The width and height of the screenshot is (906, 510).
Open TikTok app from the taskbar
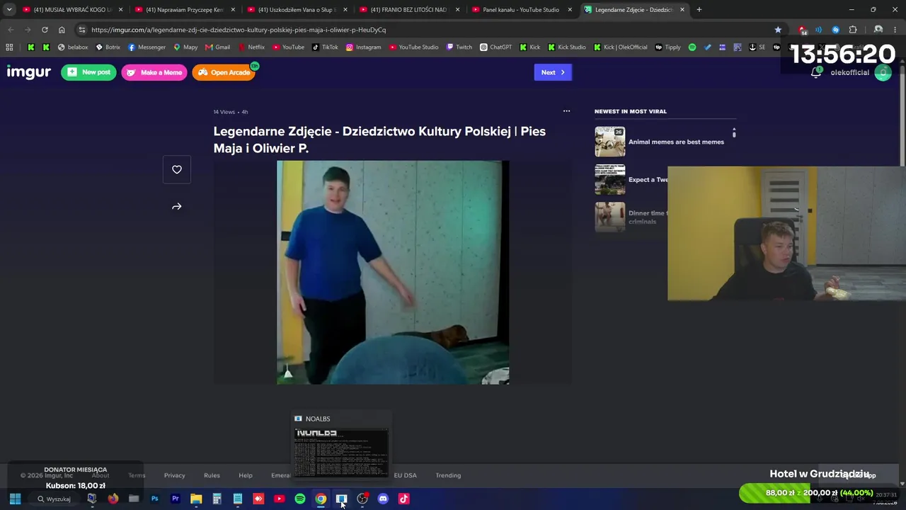click(x=403, y=499)
